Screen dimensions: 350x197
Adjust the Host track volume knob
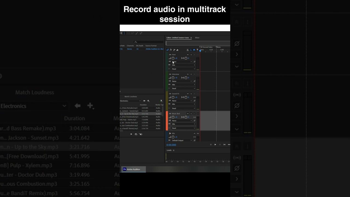click(x=173, y=58)
